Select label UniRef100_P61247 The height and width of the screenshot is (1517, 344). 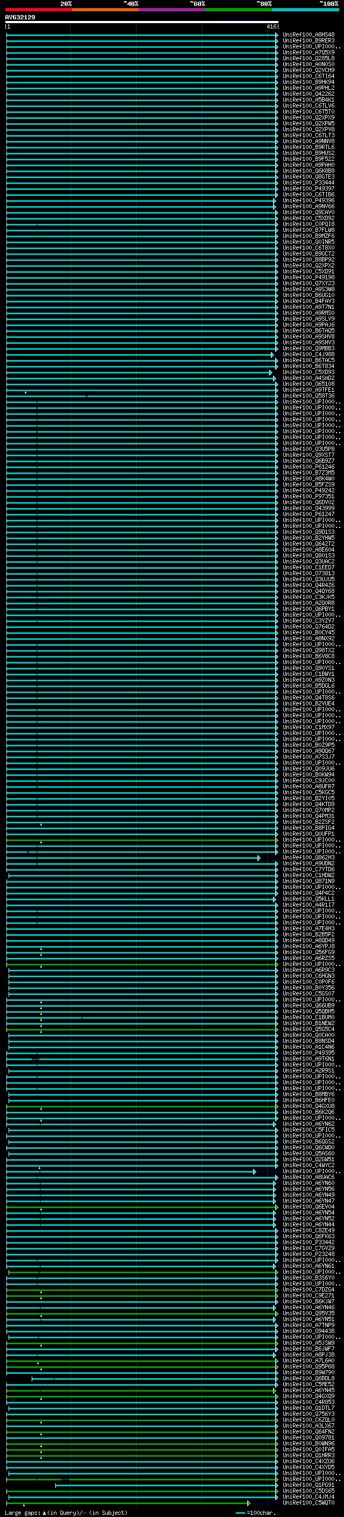pyautogui.click(x=309, y=514)
